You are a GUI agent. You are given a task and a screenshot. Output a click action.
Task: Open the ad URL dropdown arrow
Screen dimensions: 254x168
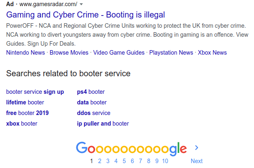pos(82,4)
